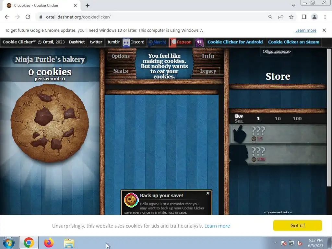Switch store mode to Buy

pos(239,116)
